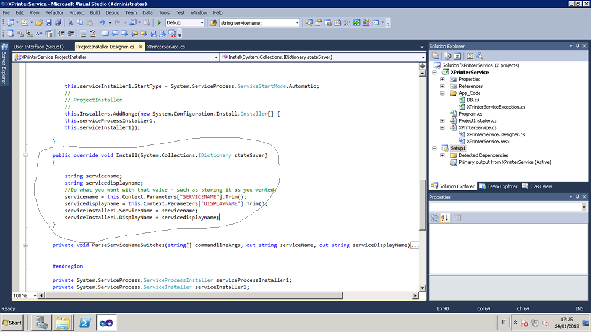Viewport: 591px width, 332px height.
Task: Toggle a bookmark on the current line
Action: coord(105,34)
